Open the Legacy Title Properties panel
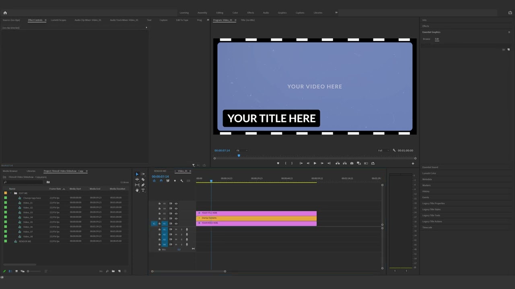Image resolution: width=515 pixels, height=289 pixels. 433,204
